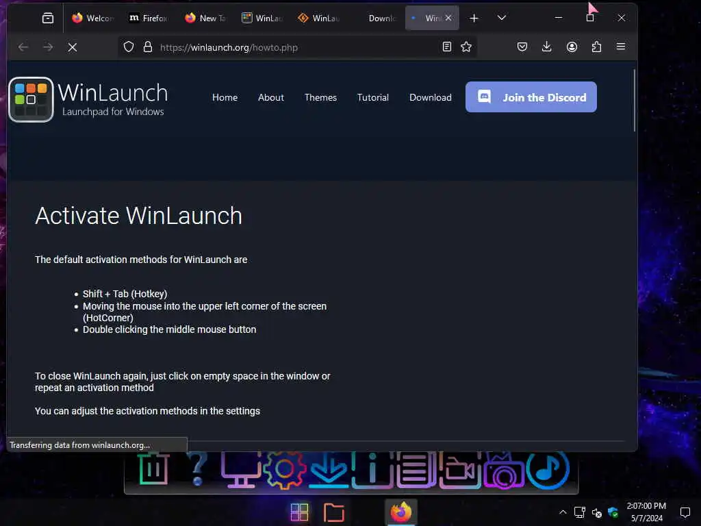
Task: Click the WinLaunch logo
Action: click(88, 99)
